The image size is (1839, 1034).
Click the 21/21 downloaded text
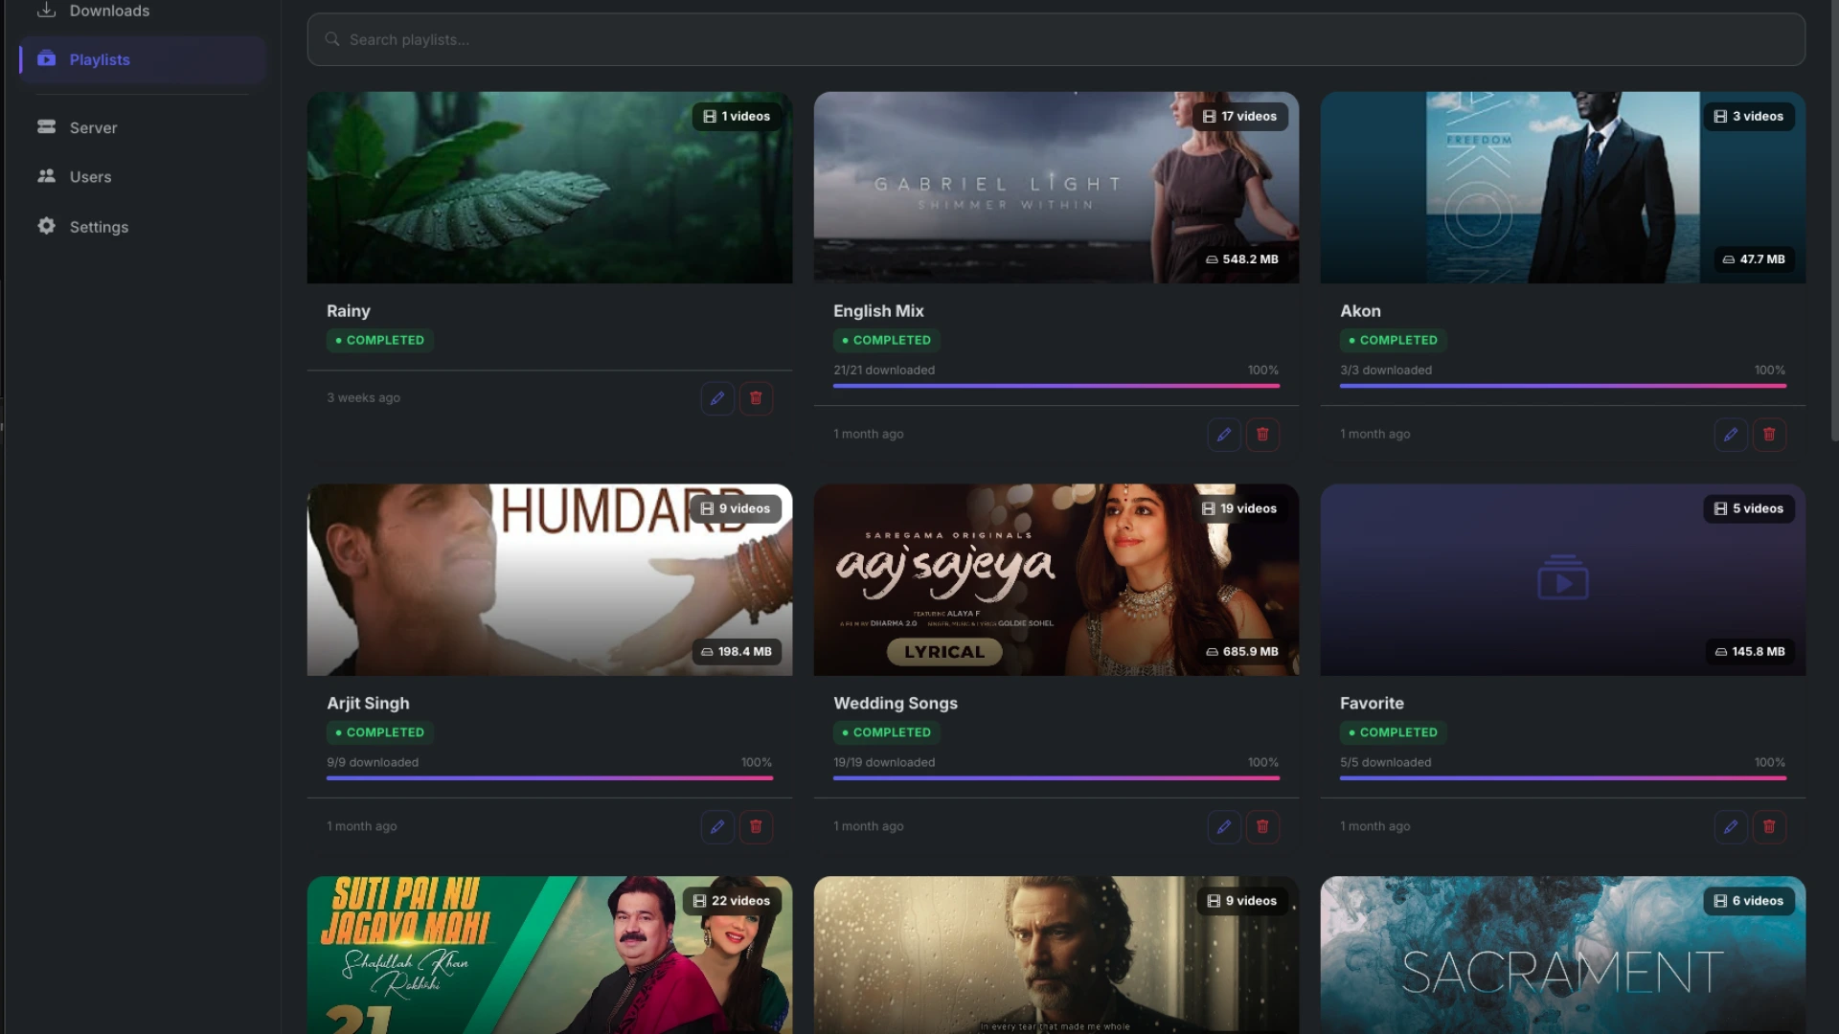click(884, 371)
